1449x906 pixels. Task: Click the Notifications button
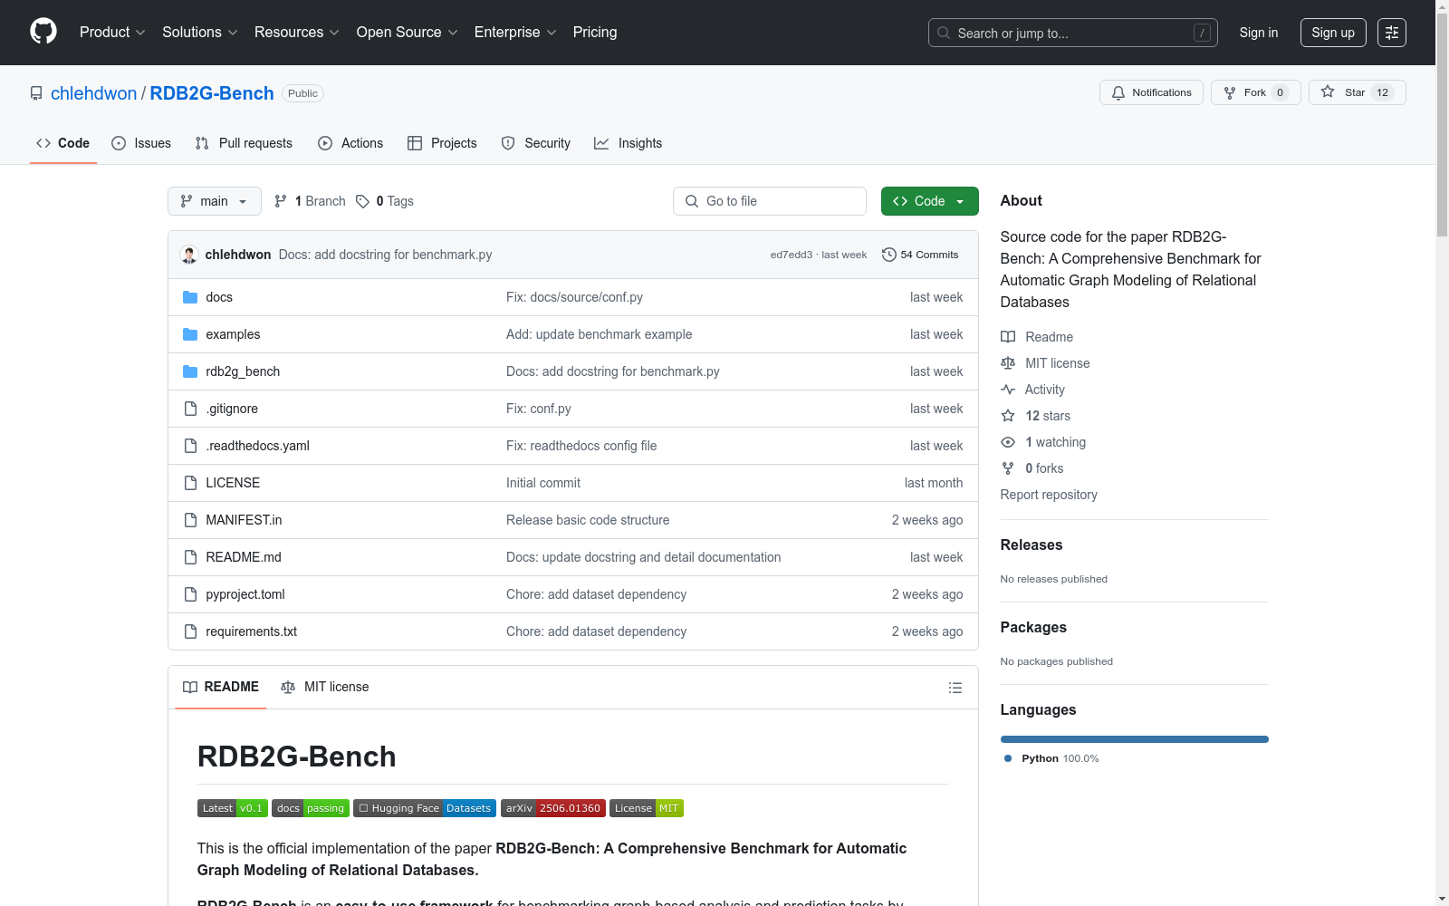(1151, 92)
